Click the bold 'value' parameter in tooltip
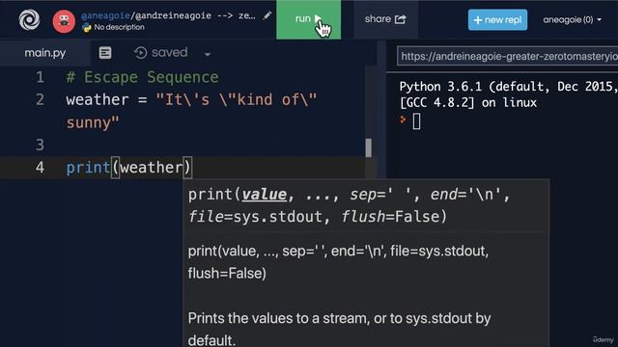This screenshot has height=347, width=618. pos(264,195)
